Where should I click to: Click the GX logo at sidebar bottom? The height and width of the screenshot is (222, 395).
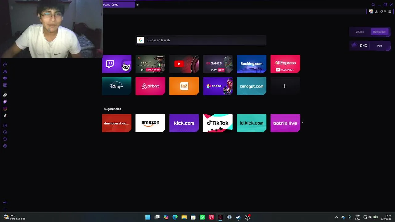click(5, 203)
